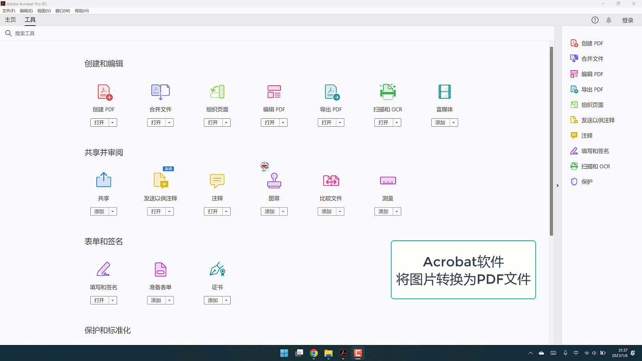Expand dropdown arrow beside 证书 添加
Screen dimensions: 642x361
(226, 300)
